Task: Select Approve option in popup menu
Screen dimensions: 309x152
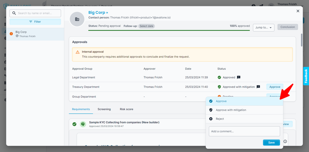Action: click(244, 101)
